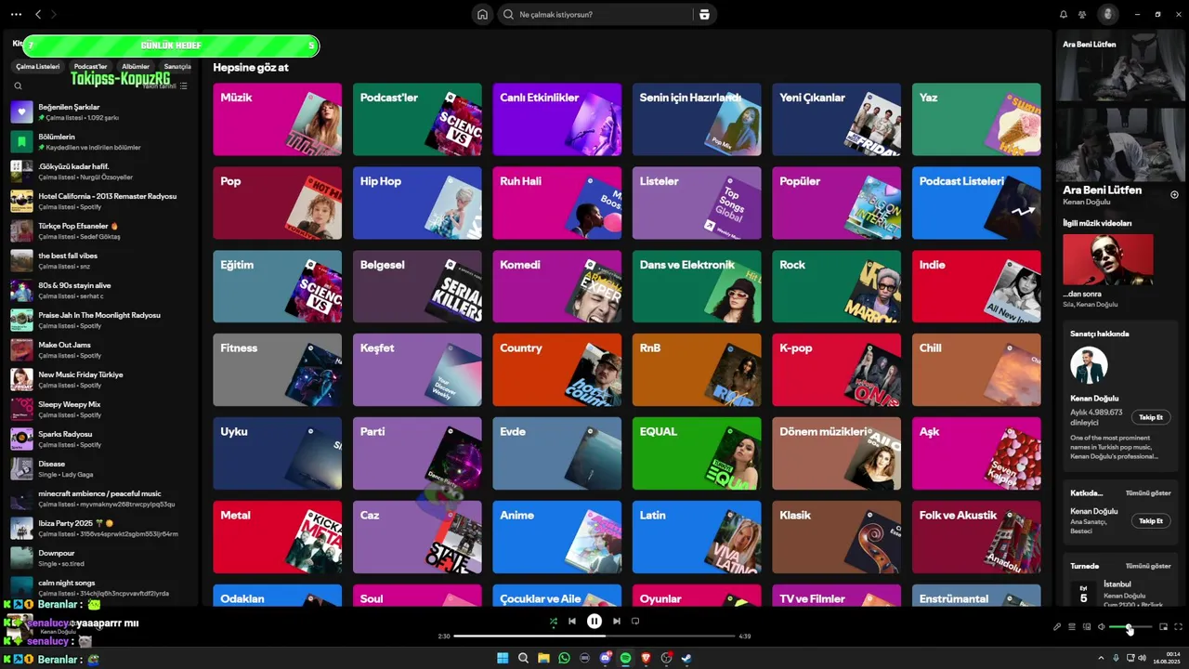The image size is (1189, 669).
Task: Open the Müzik browse category
Action: click(277, 120)
